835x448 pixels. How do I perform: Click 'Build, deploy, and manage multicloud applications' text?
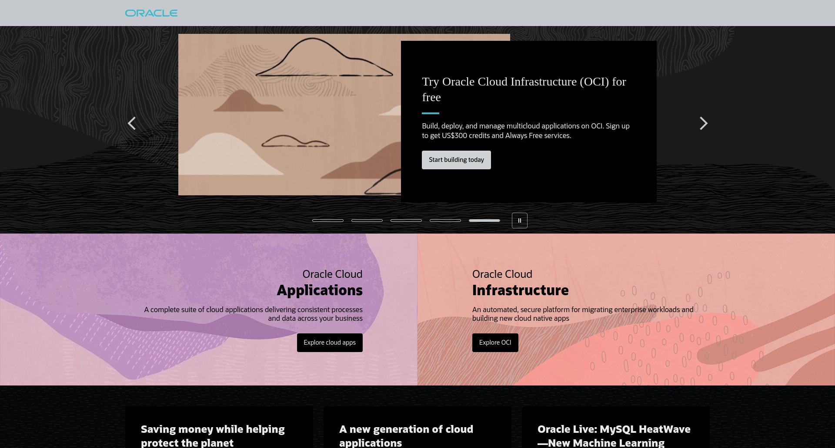526,131
